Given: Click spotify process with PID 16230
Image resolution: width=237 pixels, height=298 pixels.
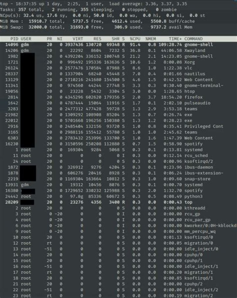Looking at the screenshot, I should pyautogui.click(x=118, y=144).
